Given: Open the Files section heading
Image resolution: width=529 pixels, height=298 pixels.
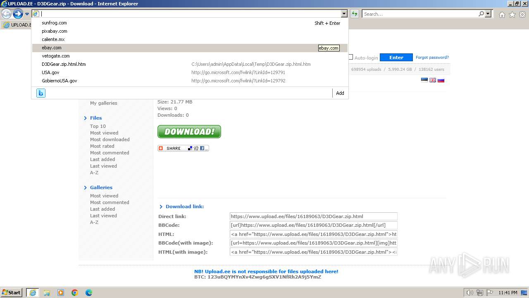Looking at the screenshot, I should 96,118.
